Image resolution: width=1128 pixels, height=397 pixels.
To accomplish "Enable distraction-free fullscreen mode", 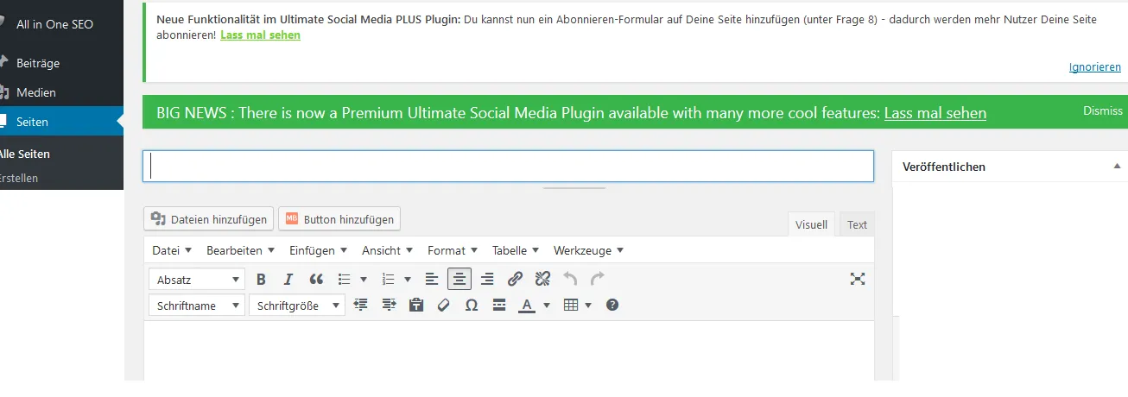I will click(x=858, y=279).
